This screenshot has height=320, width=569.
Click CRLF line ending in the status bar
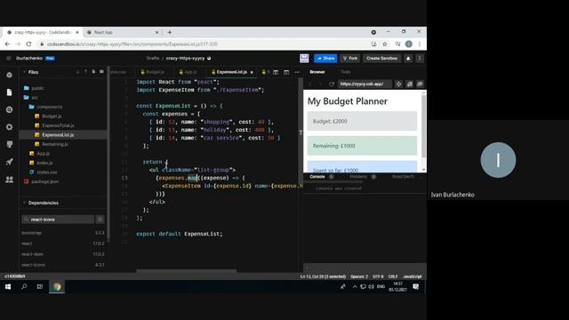pyautogui.click(x=393, y=276)
